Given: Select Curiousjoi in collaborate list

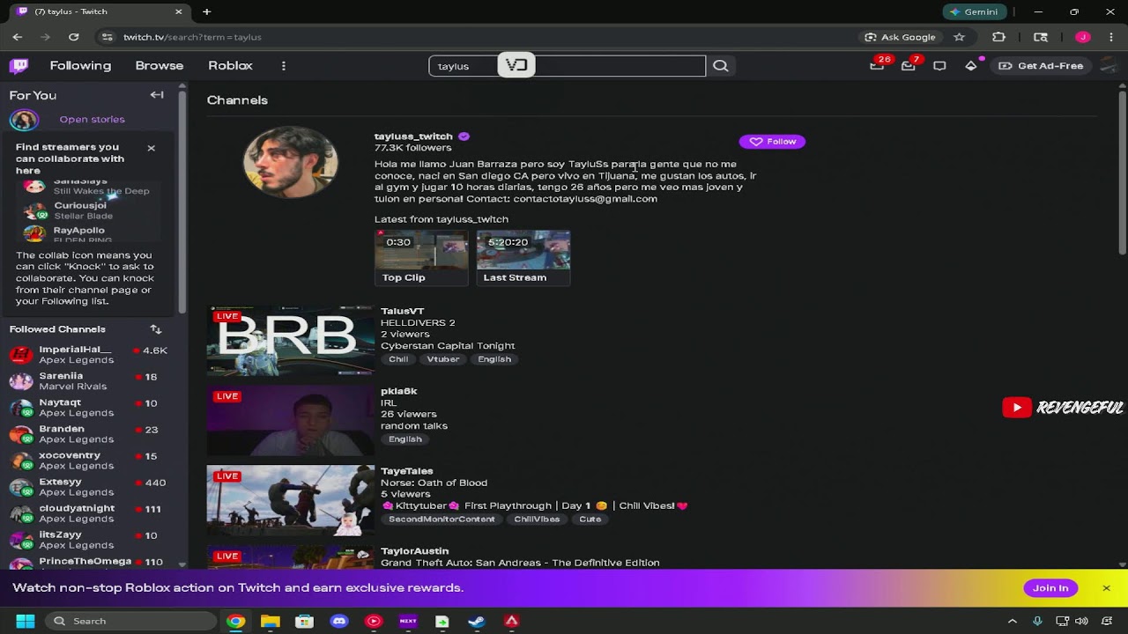Looking at the screenshot, I should pos(88,210).
